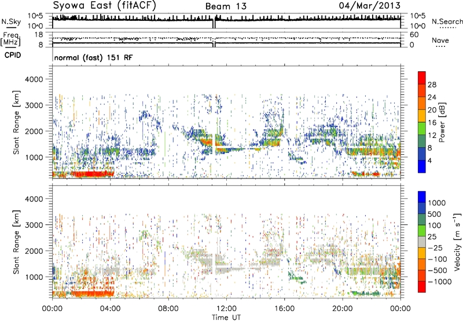Click the "Slant Range [km]" label of power panel
This screenshot has height=321, width=463.
click(16, 122)
